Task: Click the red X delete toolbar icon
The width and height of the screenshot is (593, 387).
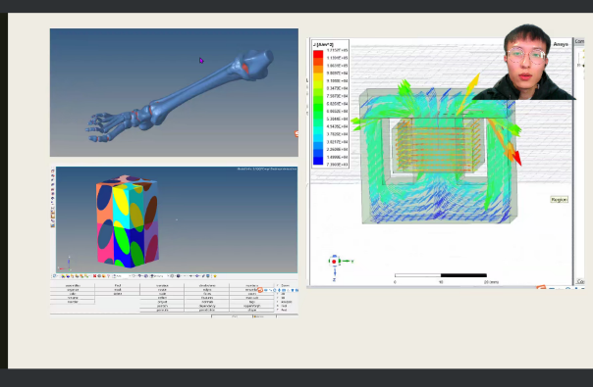Action: 94,276
